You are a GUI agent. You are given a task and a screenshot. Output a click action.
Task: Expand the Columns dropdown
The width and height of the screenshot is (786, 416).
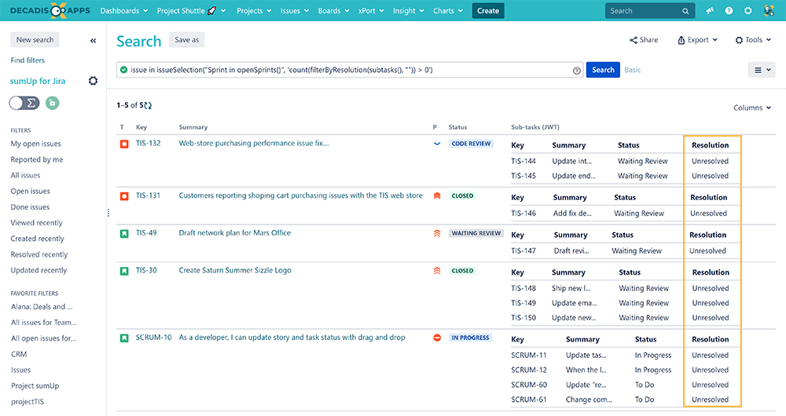pyautogui.click(x=752, y=108)
